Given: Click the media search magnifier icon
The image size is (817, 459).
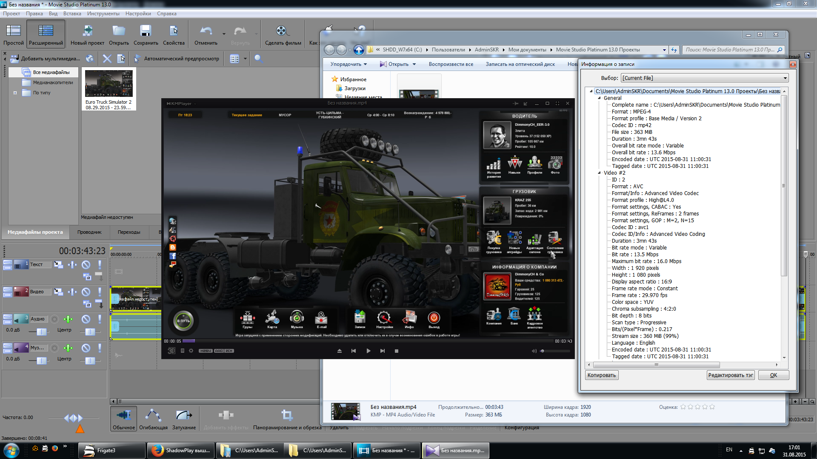Looking at the screenshot, I should 258,59.
